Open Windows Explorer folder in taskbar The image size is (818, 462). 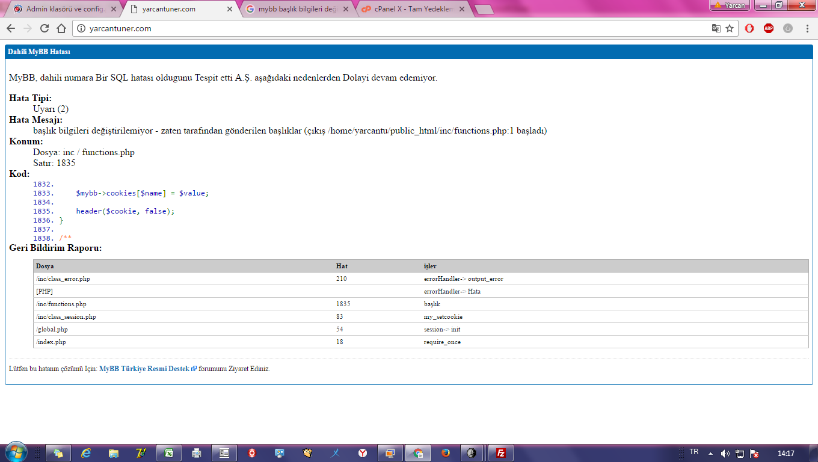tap(114, 453)
